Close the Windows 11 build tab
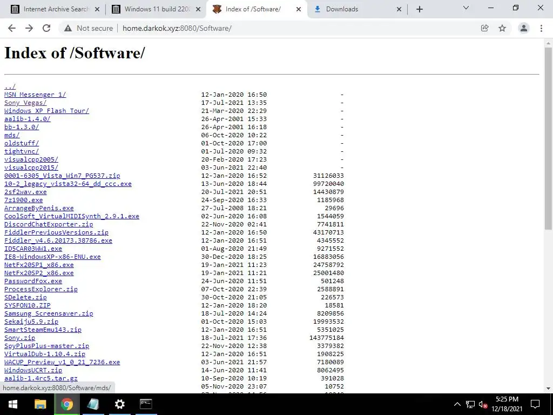 tap(198, 9)
